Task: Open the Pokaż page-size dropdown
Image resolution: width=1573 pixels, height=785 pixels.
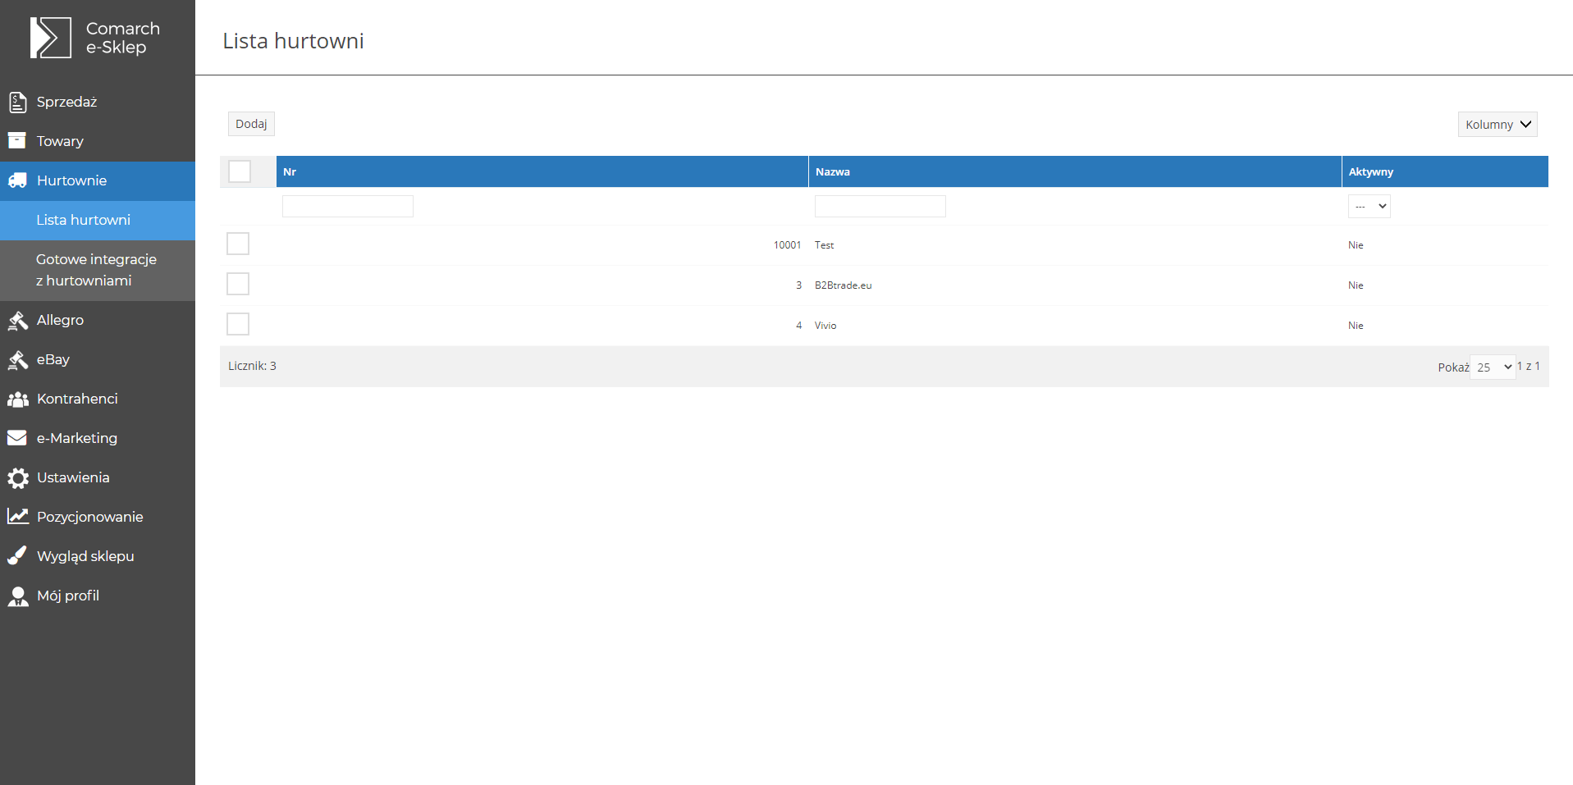Action: click(x=1493, y=367)
